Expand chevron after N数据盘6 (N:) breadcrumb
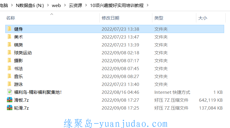230x128 pixels. (48, 5)
